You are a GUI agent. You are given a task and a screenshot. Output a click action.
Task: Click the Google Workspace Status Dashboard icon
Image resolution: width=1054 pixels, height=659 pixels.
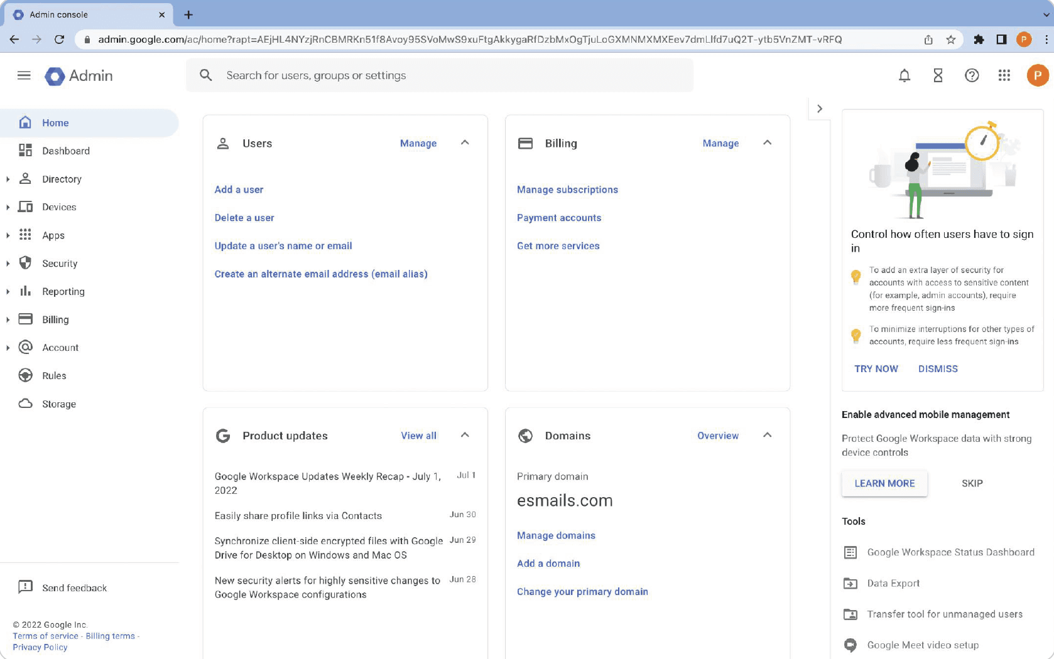(x=850, y=552)
